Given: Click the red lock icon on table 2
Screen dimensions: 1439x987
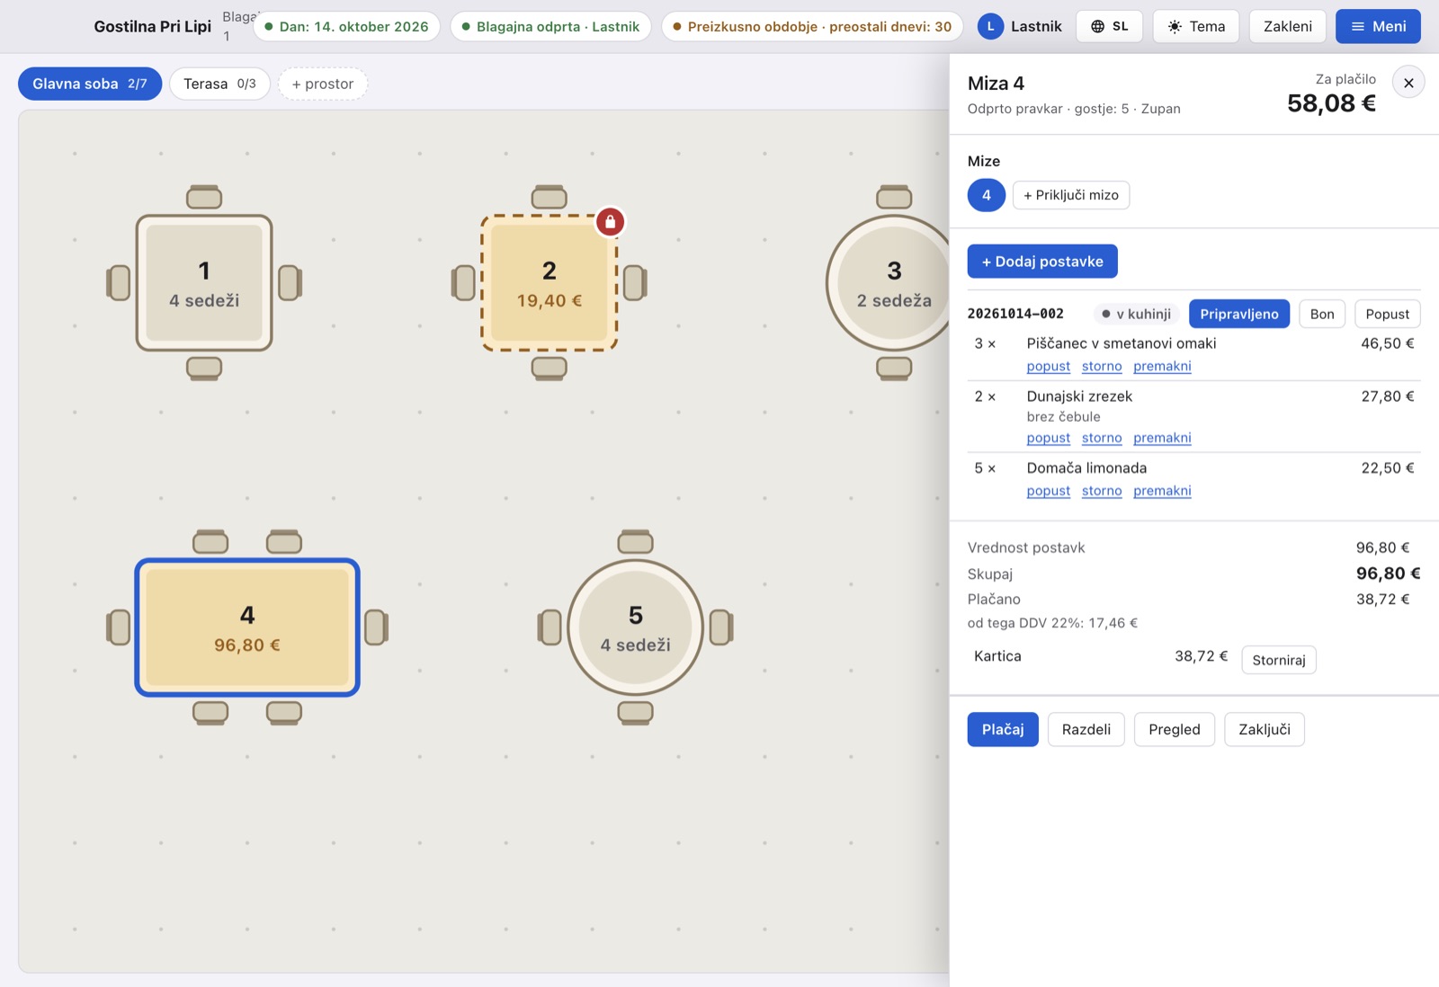Looking at the screenshot, I should (610, 222).
